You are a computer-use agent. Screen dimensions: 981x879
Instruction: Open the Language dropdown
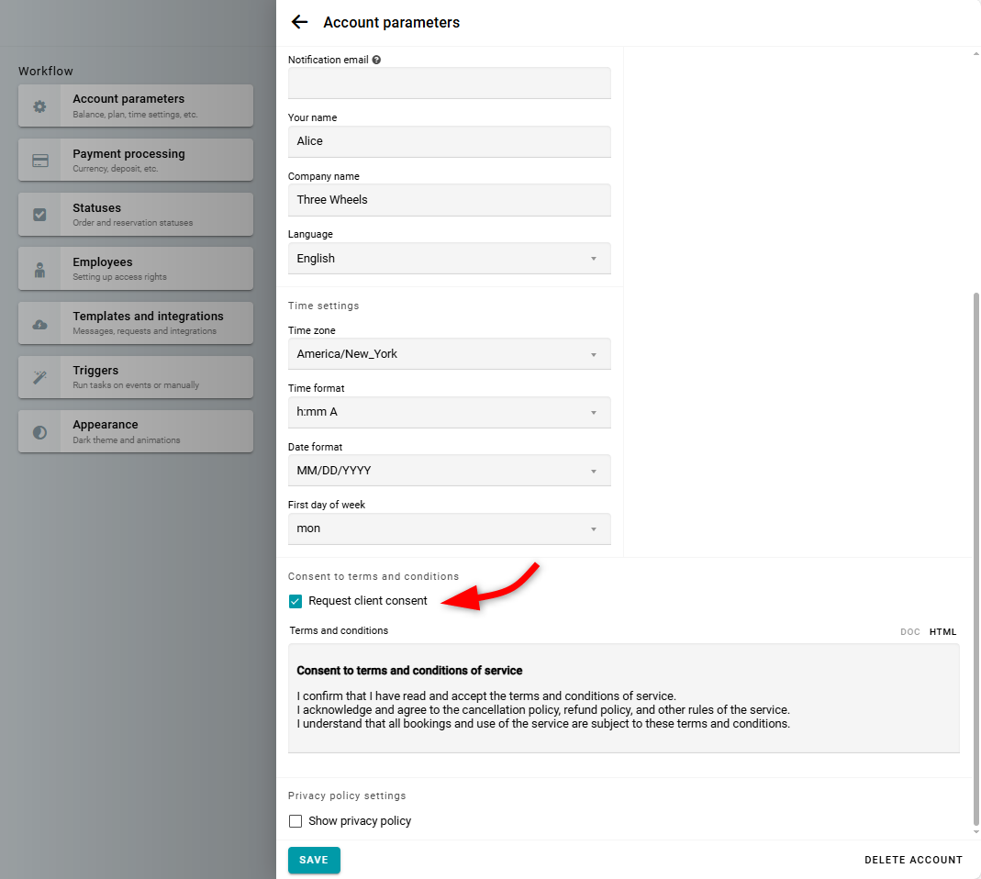(x=449, y=259)
